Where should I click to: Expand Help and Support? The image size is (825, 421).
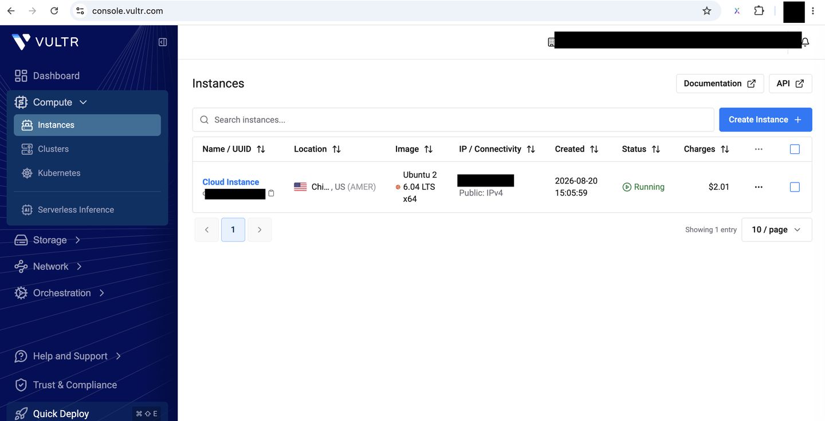[68, 356]
